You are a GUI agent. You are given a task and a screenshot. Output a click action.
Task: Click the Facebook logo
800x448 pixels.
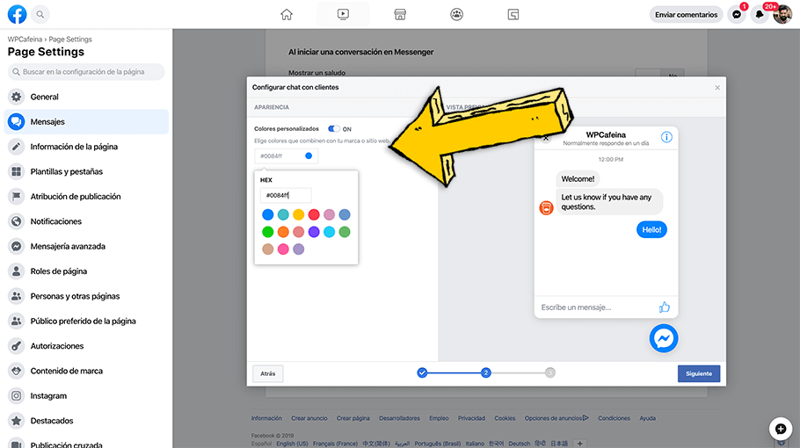pyautogui.click(x=17, y=14)
